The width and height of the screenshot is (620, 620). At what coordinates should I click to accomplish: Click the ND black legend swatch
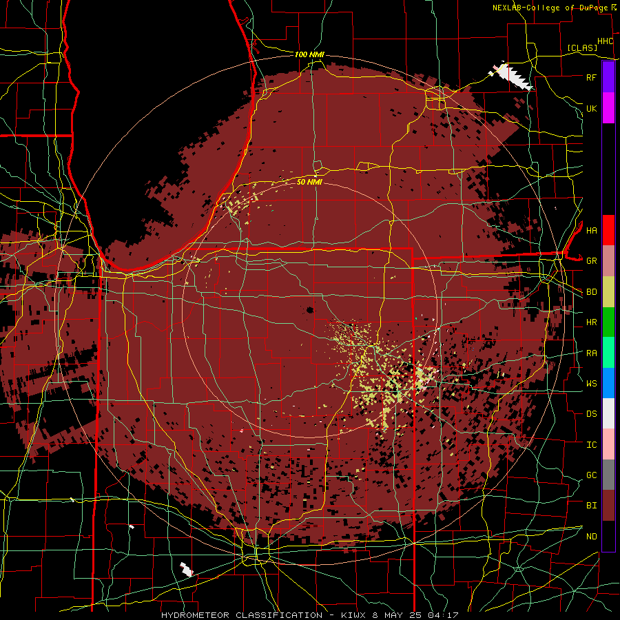(608, 536)
